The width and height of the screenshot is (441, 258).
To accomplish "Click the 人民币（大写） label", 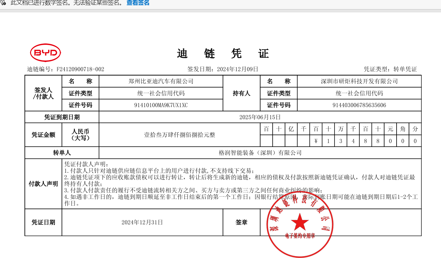I will 80,135.
